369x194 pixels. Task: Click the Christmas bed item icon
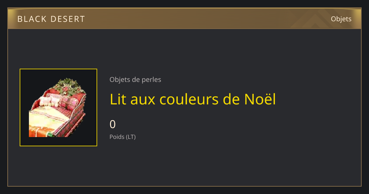click(x=58, y=107)
